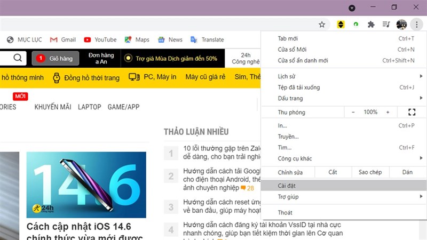The height and width of the screenshot is (240, 427).
Task: Click the 100% zoom value
Action: click(x=370, y=112)
